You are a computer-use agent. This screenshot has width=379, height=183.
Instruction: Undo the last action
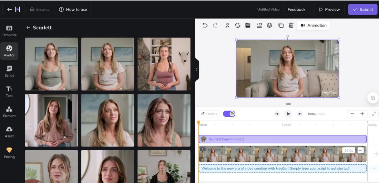click(x=205, y=25)
